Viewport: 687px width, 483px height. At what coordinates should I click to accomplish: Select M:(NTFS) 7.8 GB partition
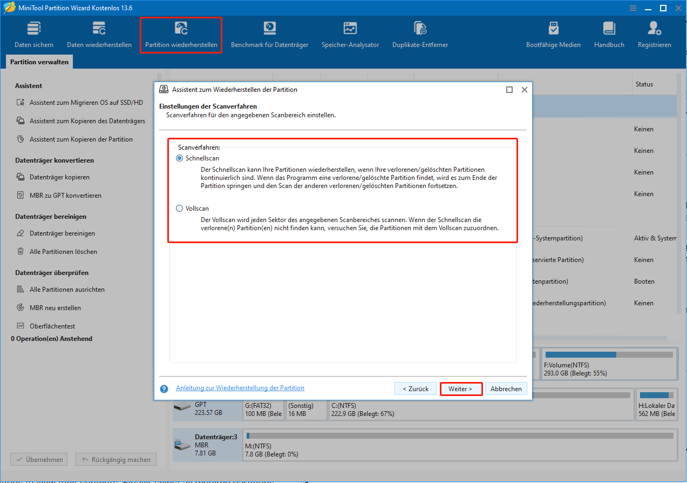click(x=459, y=445)
